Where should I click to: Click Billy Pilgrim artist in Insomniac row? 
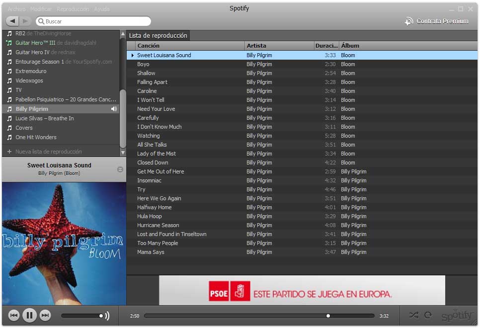pos(259,180)
